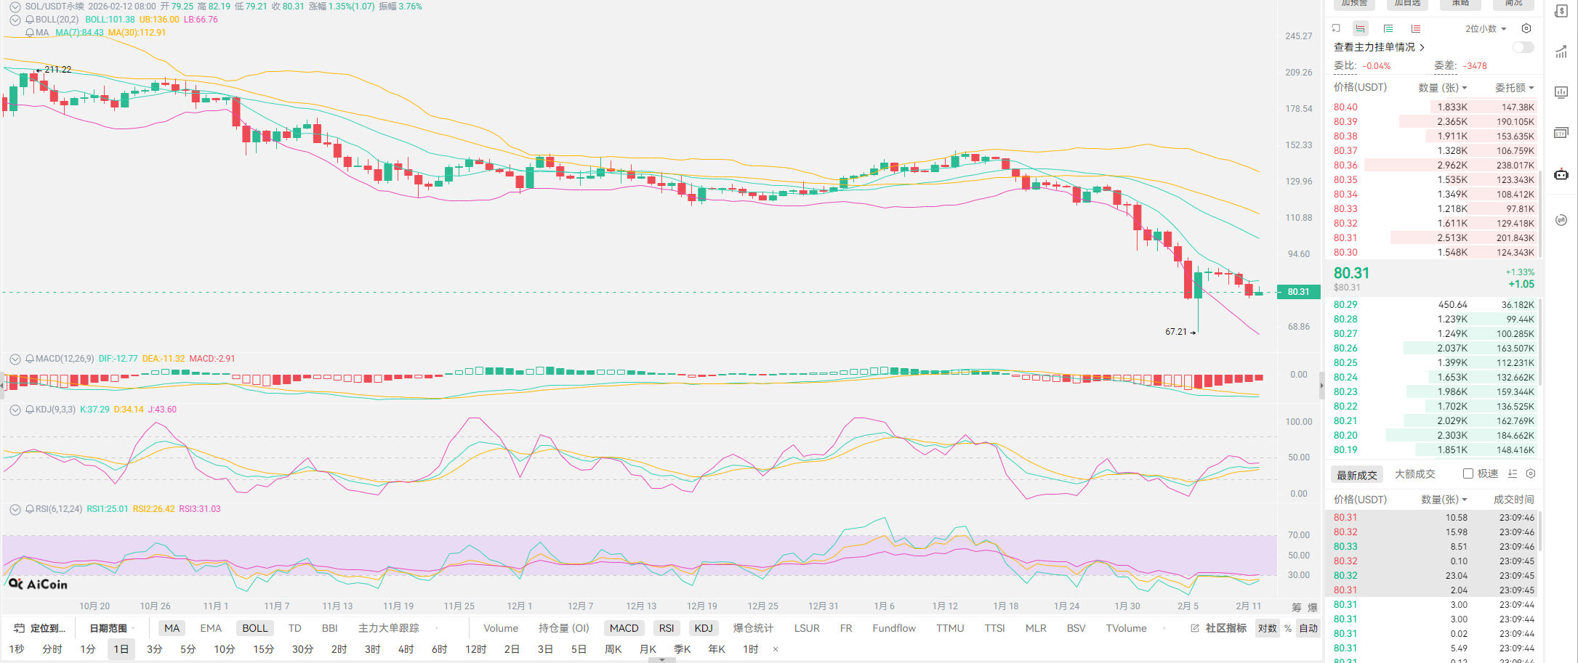Open recent trades settings hexagon icon

click(x=1531, y=473)
